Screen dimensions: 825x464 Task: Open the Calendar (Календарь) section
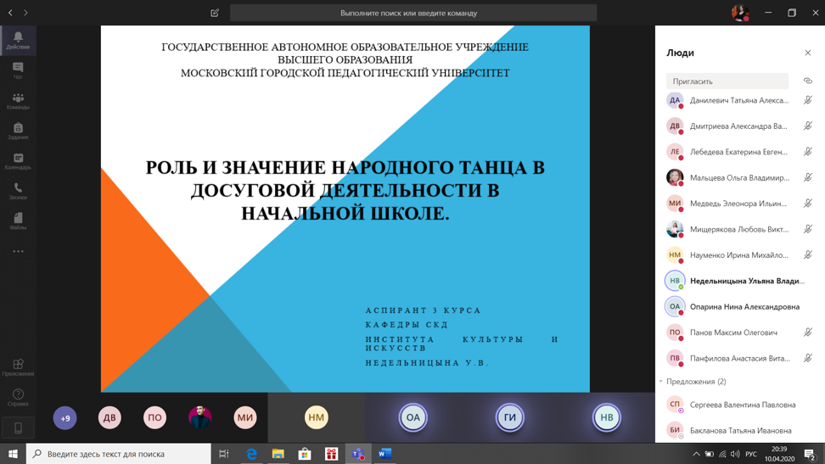[18, 161]
